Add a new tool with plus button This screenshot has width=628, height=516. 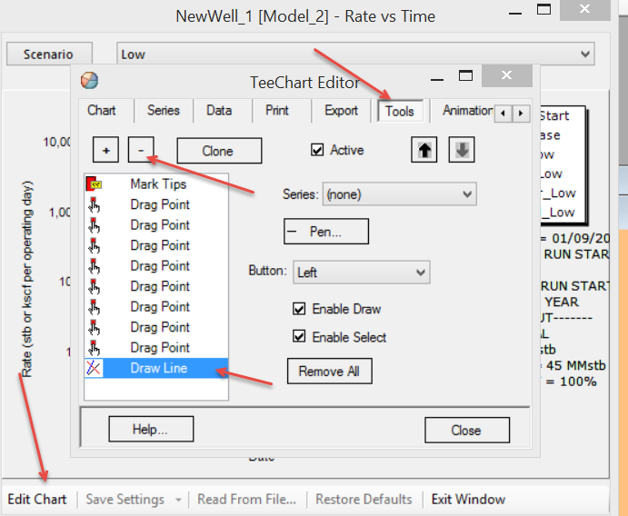point(105,150)
